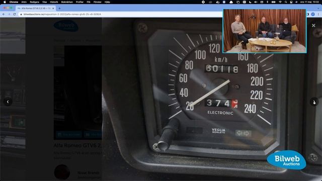322x181 pixels.
Task: Click the date and time display
Action: point(309,2)
